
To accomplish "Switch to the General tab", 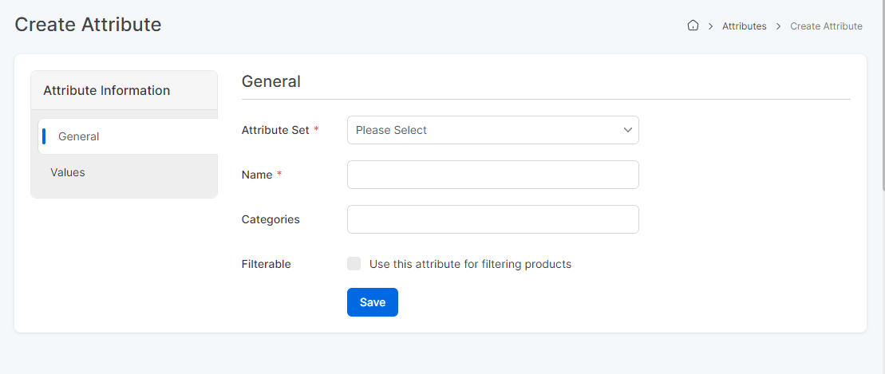I will click(x=79, y=136).
